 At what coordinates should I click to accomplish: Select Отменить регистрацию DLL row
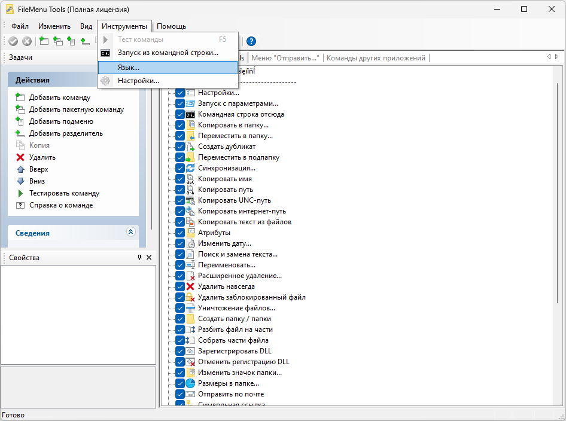click(x=244, y=362)
